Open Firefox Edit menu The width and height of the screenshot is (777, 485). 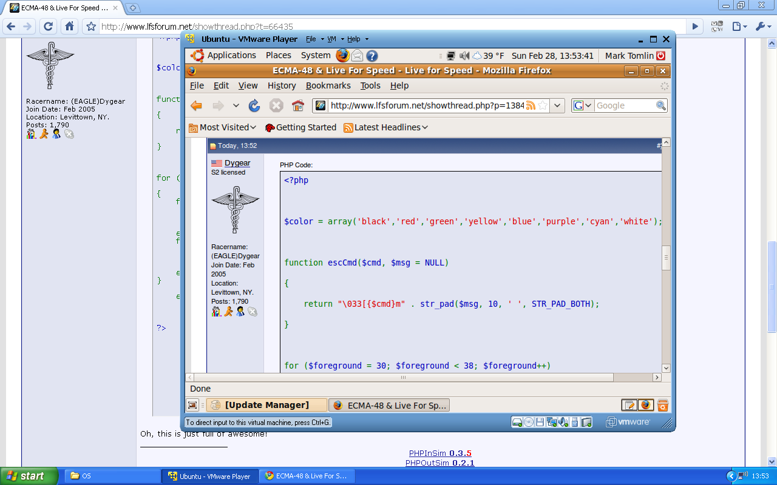(x=221, y=85)
